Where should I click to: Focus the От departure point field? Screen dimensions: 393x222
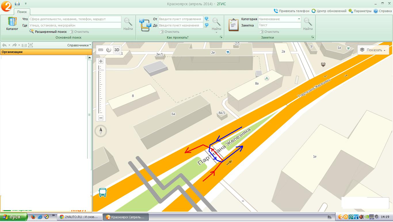point(181,19)
